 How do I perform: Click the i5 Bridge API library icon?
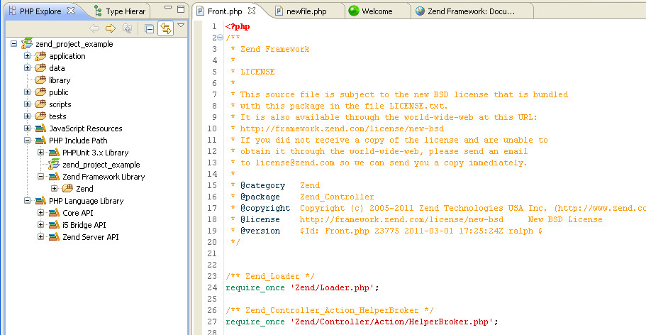54,225
